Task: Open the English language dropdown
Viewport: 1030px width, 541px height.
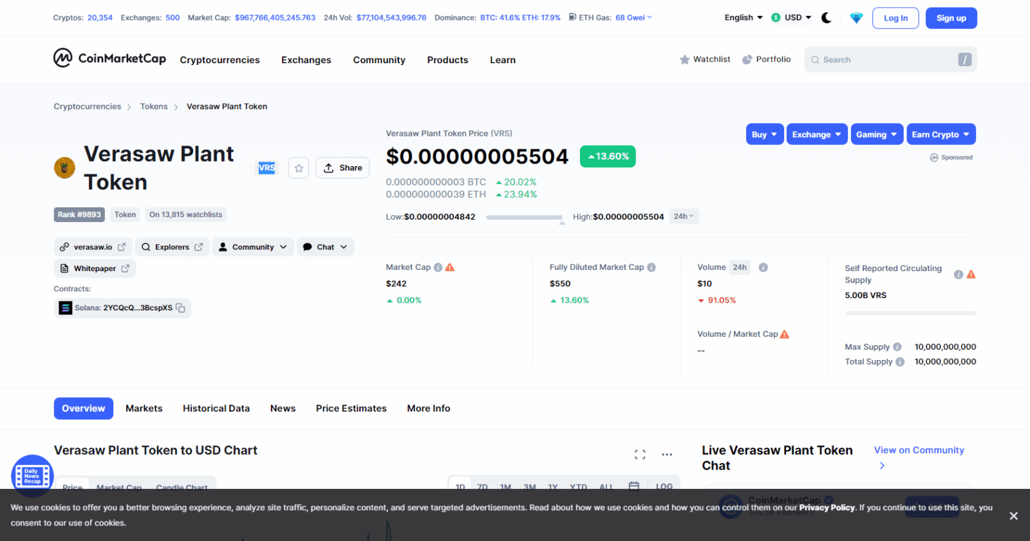Action: click(x=744, y=18)
